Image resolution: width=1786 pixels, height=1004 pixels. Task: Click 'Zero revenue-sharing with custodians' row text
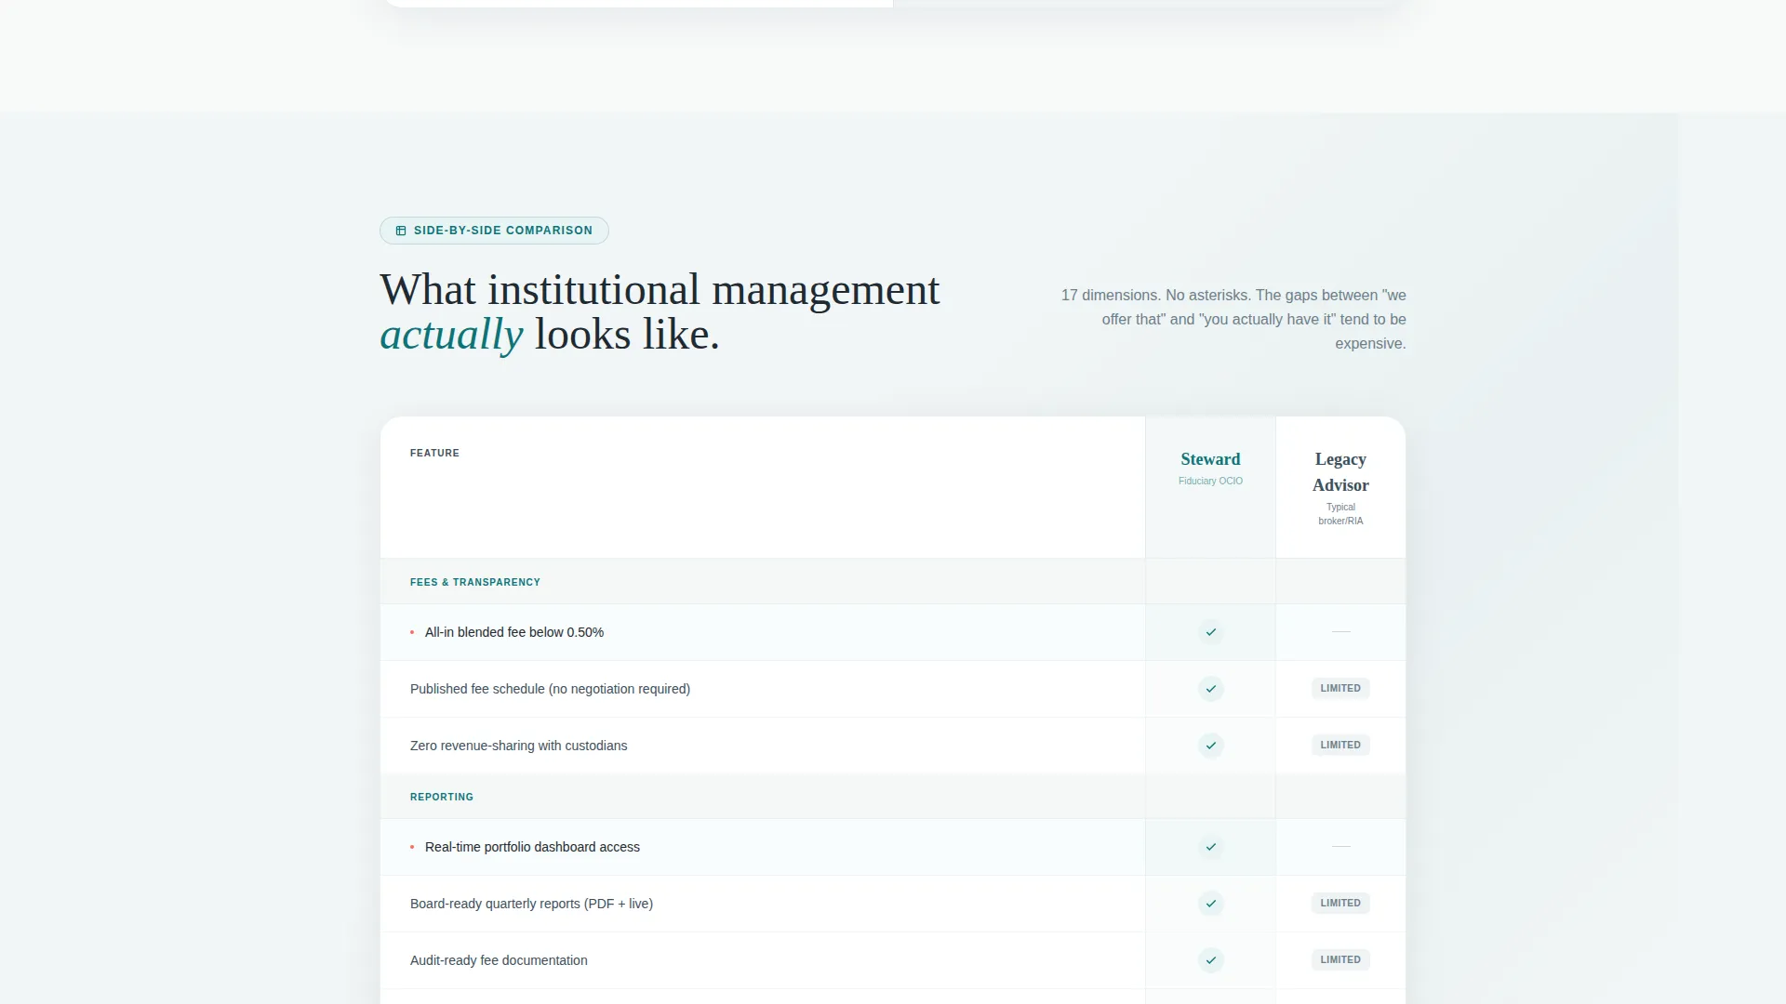(x=518, y=746)
